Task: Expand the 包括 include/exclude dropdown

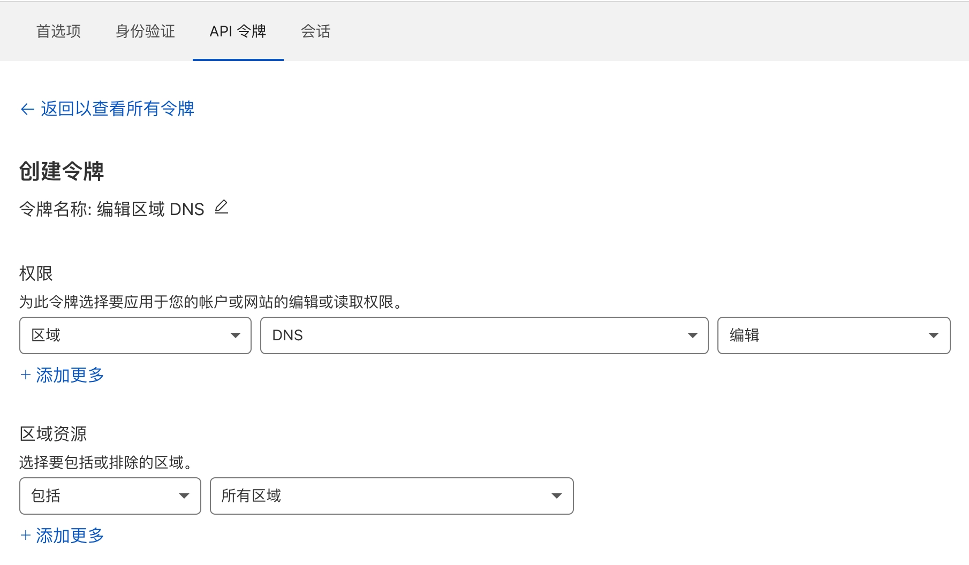Action: [110, 496]
